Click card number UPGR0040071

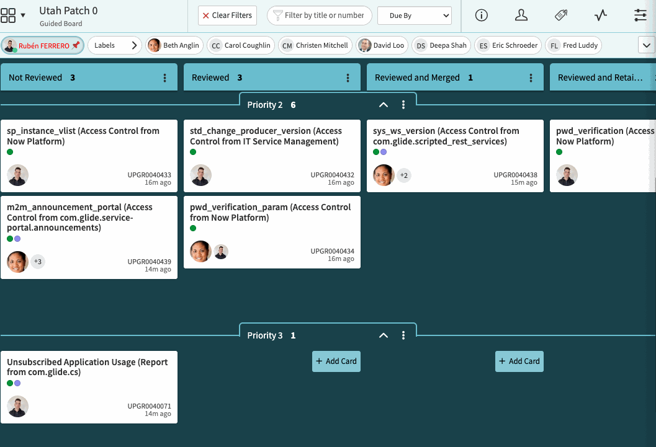click(x=150, y=406)
